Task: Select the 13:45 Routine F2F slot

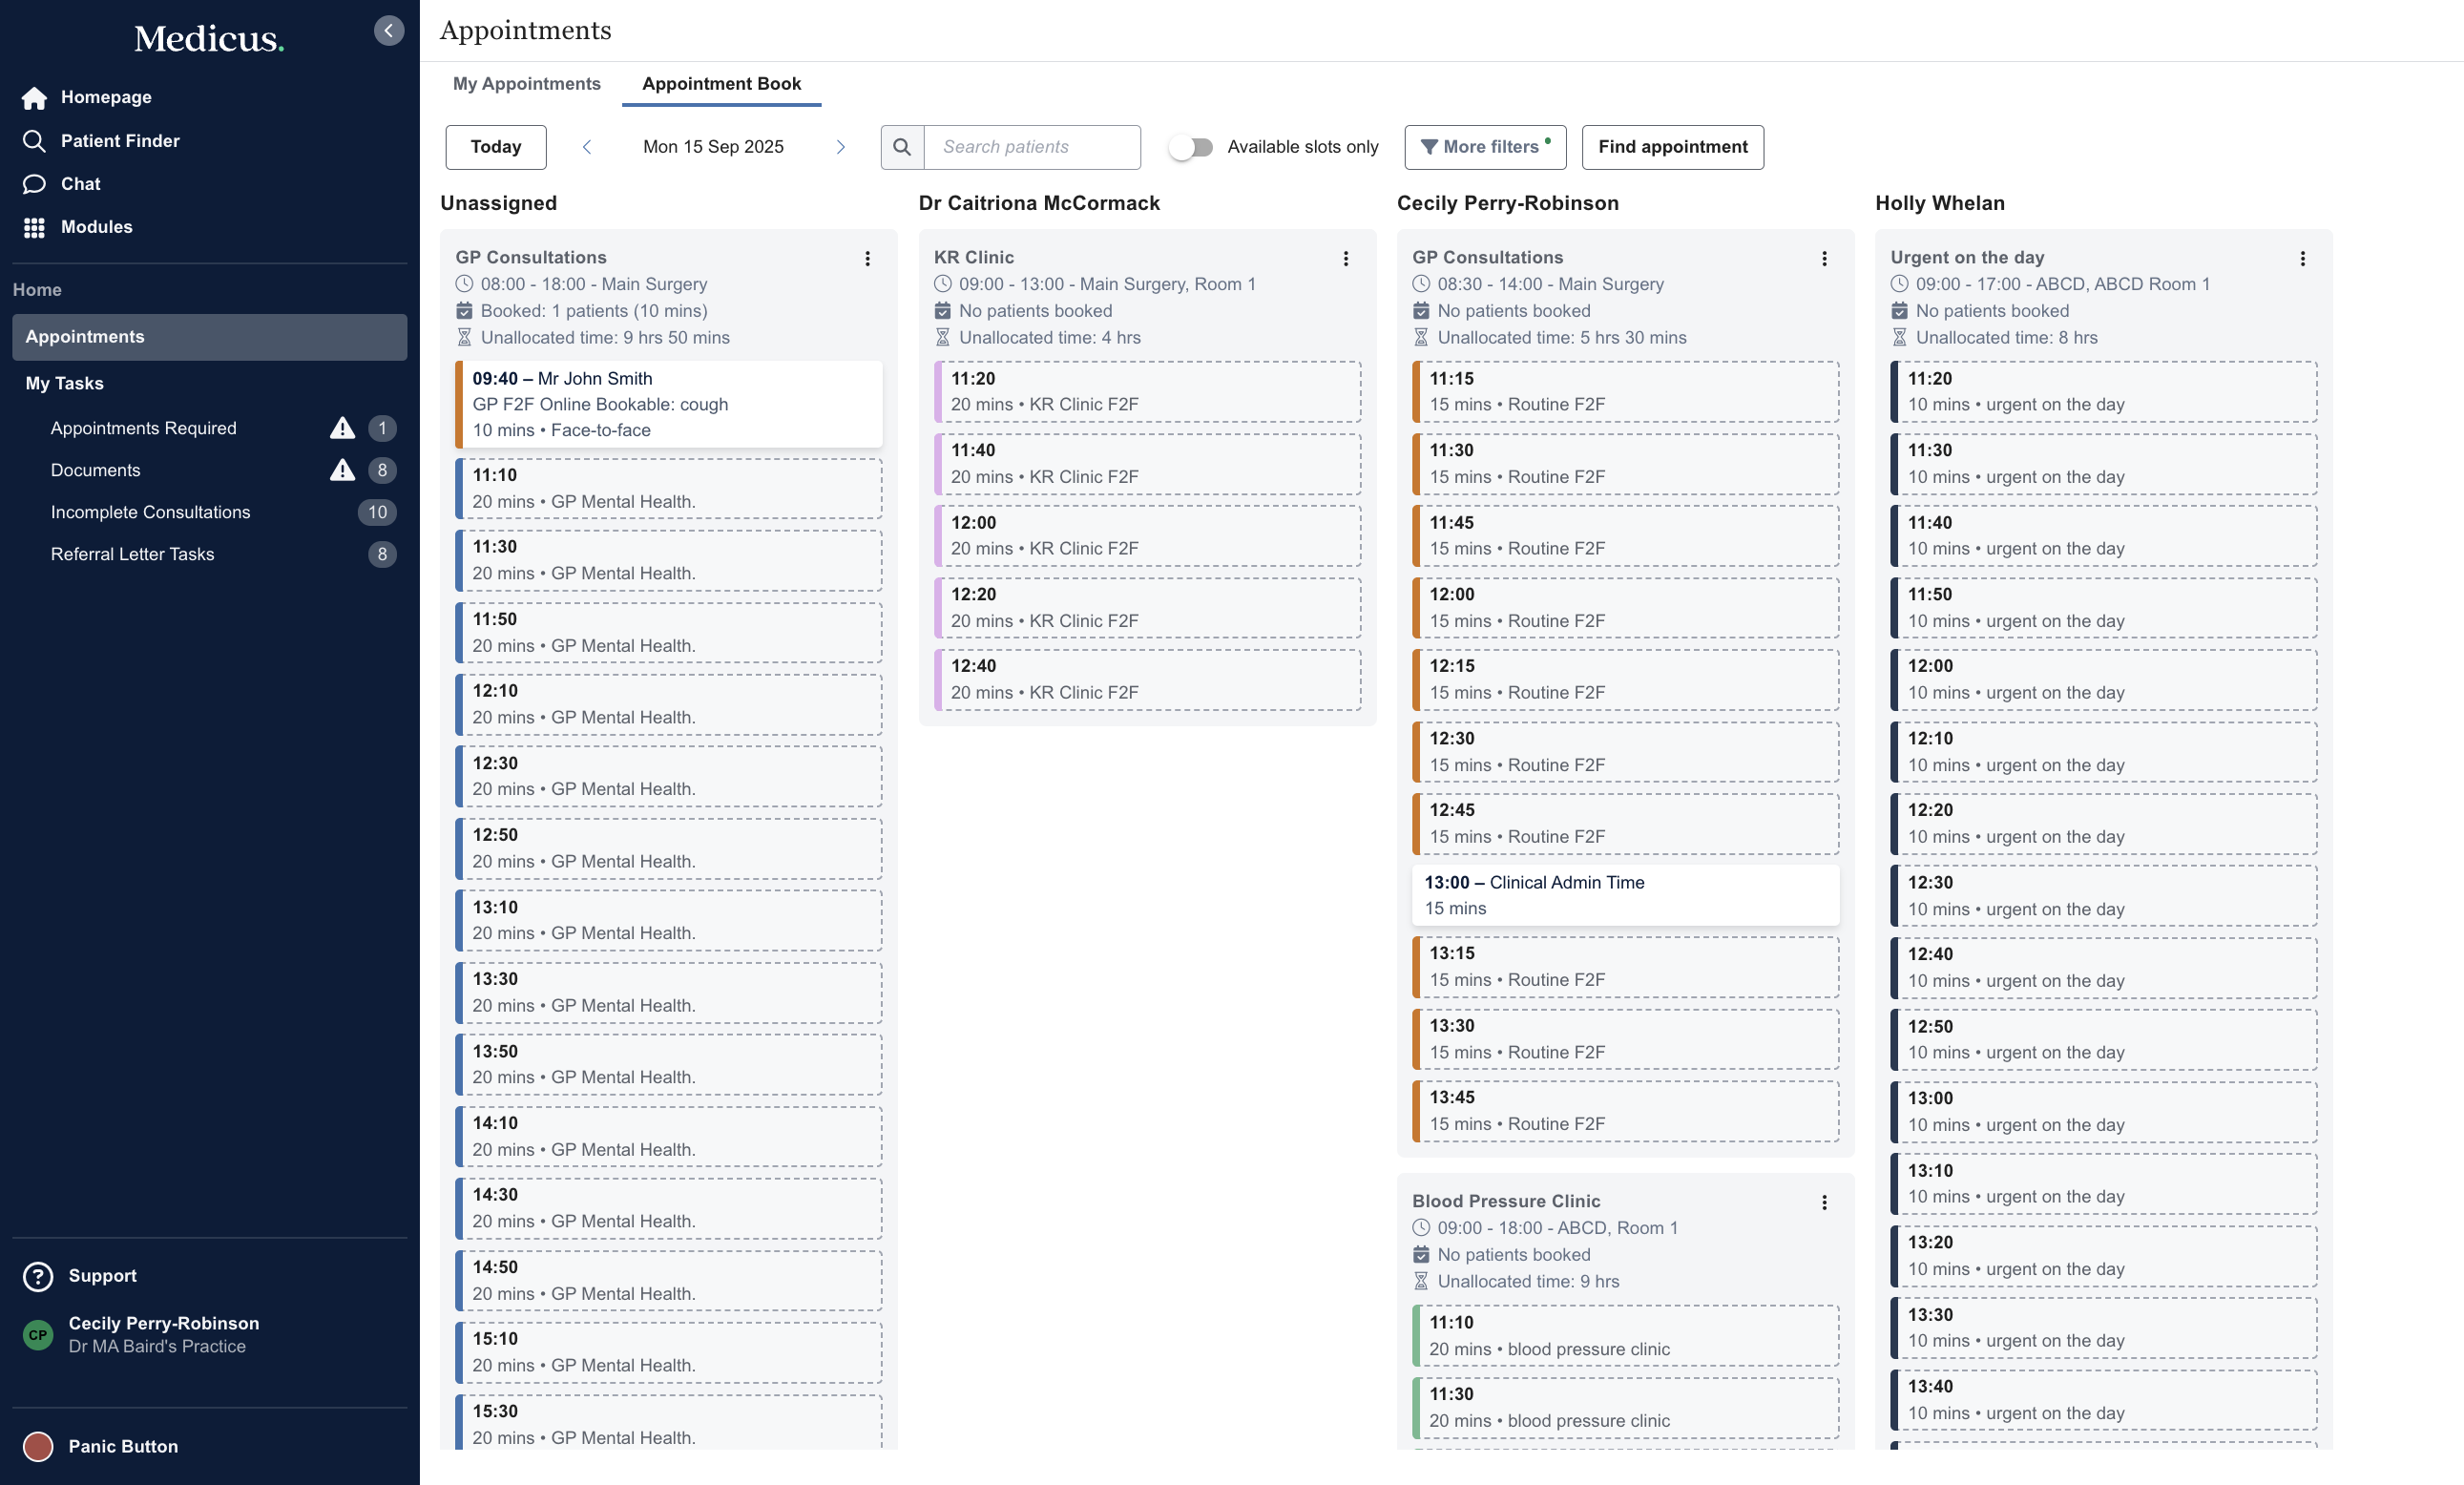Action: (x=1625, y=1111)
